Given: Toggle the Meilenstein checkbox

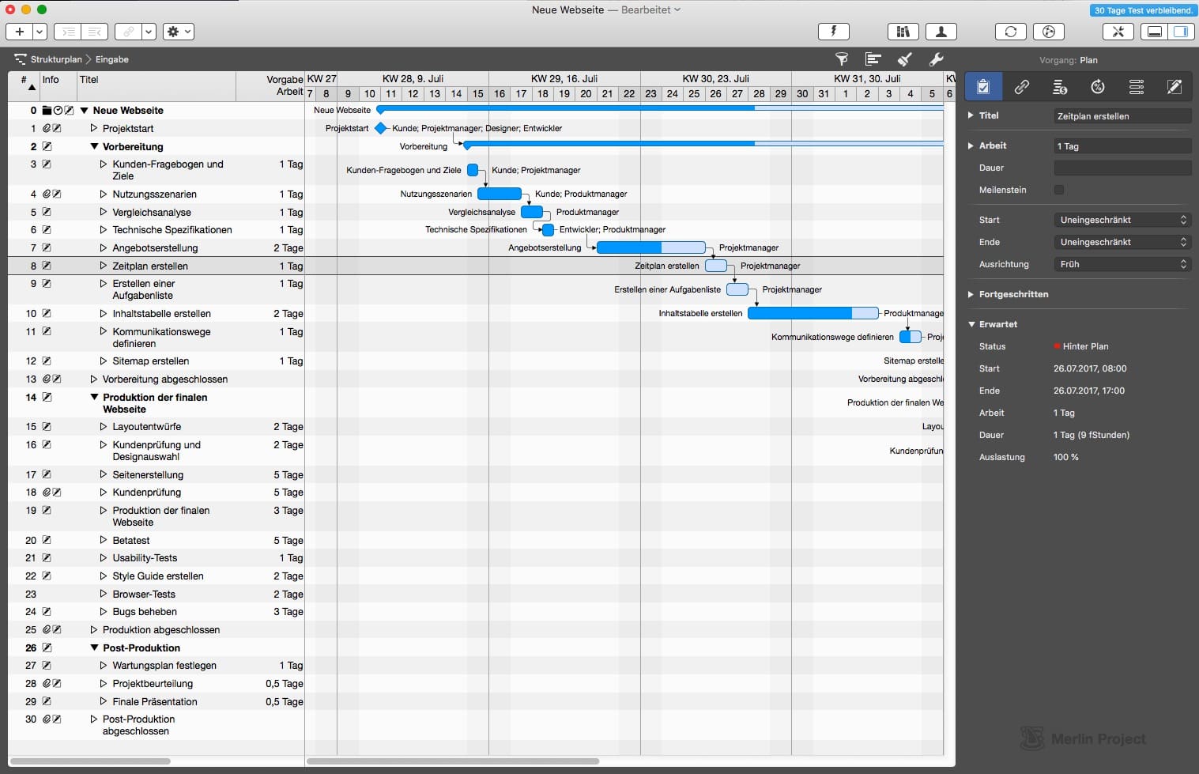Looking at the screenshot, I should pyautogui.click(x=1059, y=190).
